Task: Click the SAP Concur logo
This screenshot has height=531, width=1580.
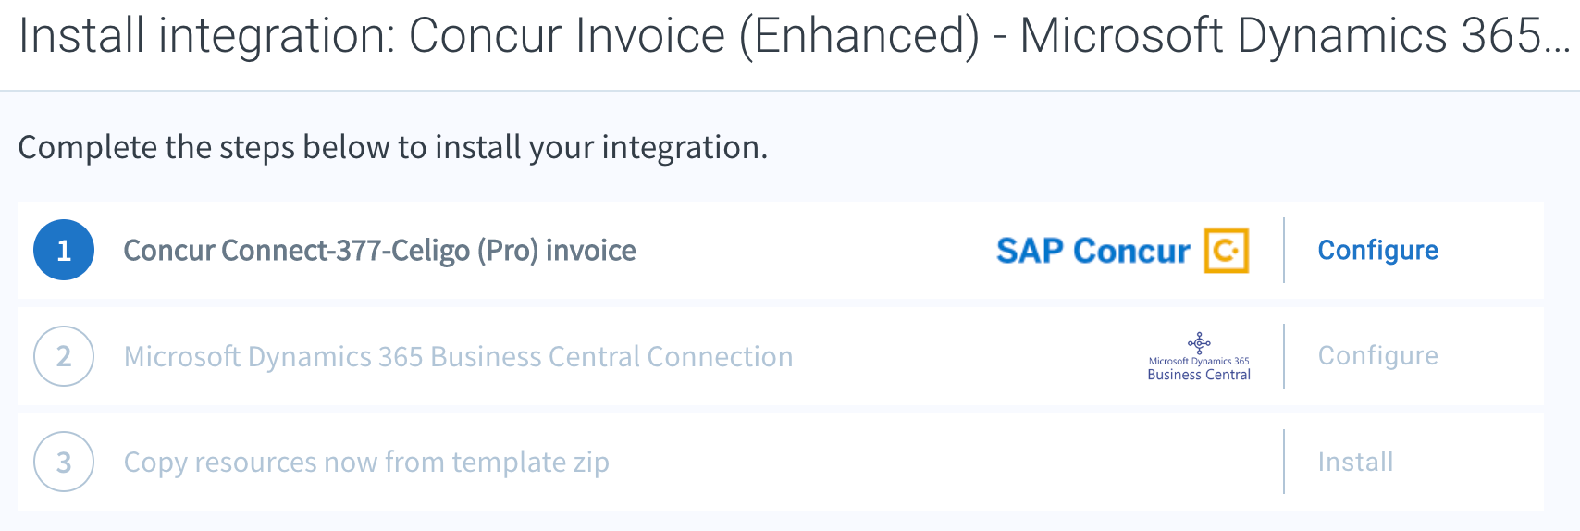Action: (x=1122, y=251)
